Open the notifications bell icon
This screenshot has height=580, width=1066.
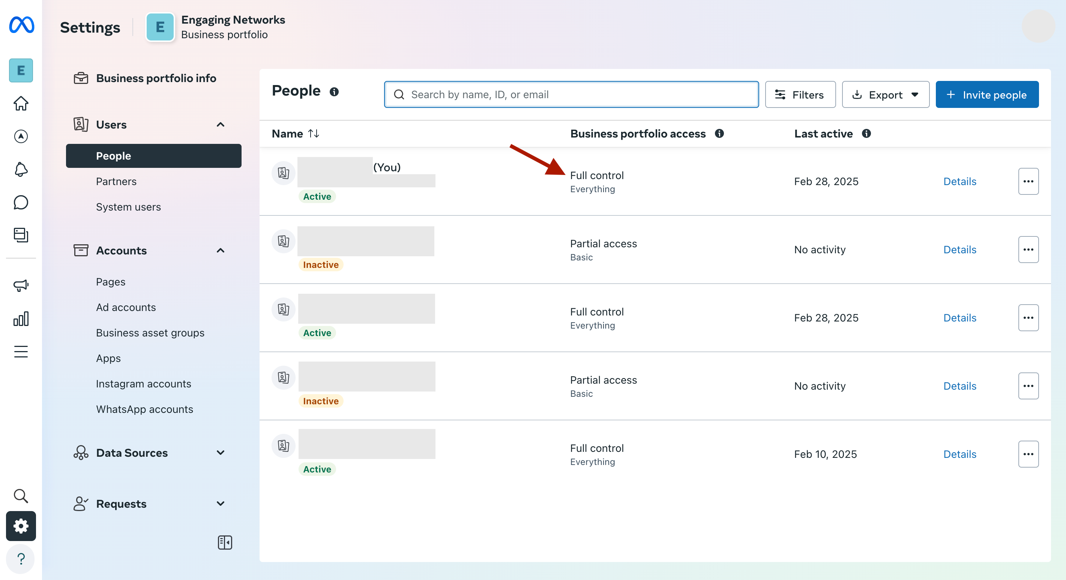coord(21,169)
